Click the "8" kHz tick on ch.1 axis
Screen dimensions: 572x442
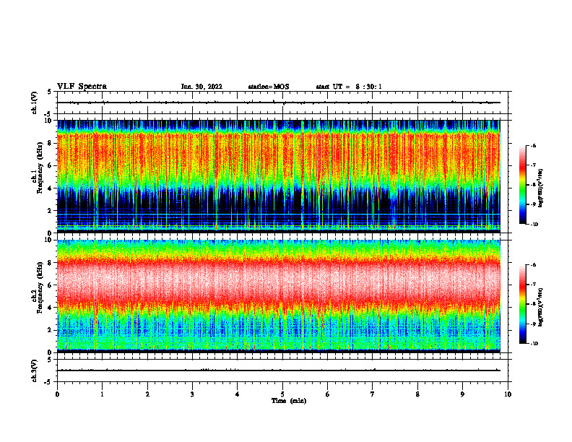tap(50, 143)
